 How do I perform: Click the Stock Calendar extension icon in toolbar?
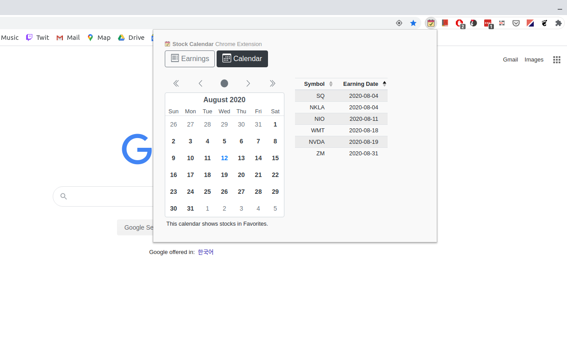point(431,23)
